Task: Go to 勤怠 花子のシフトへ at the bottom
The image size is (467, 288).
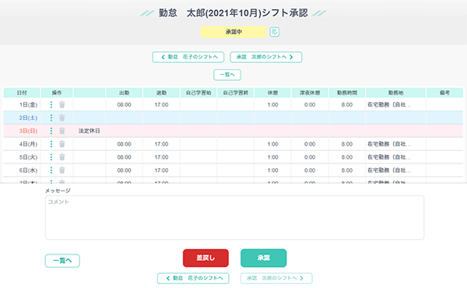Action: (193, 278)
